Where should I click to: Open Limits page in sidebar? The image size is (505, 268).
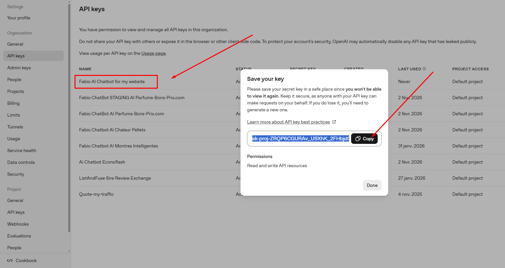tap(13, 115)
